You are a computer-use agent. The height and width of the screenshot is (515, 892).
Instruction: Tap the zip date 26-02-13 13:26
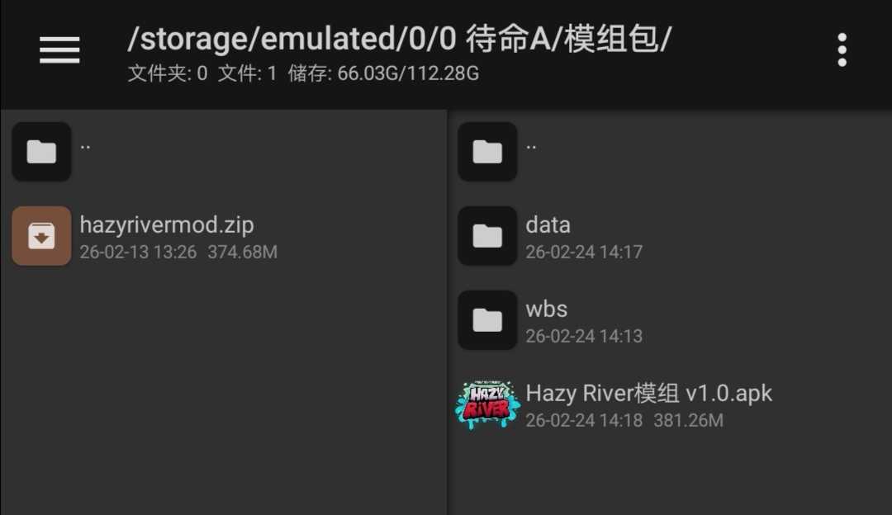138,252
